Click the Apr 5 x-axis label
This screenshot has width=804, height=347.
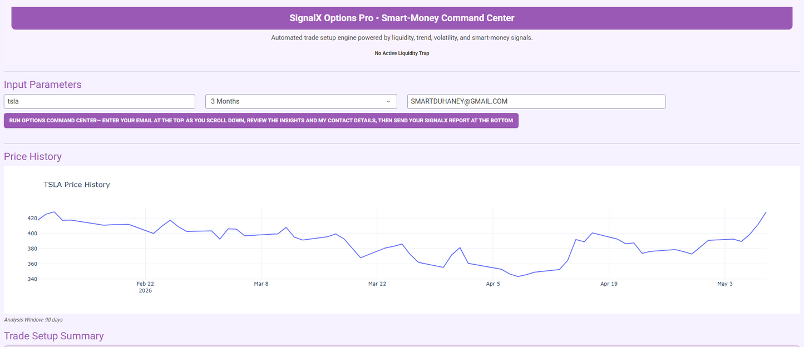click(x=493, y=284)
